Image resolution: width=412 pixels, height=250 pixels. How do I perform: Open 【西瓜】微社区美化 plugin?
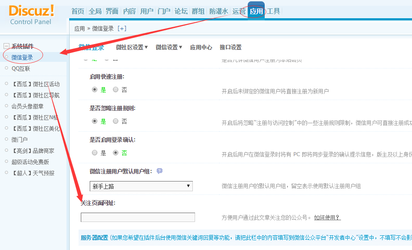(36, 129)
